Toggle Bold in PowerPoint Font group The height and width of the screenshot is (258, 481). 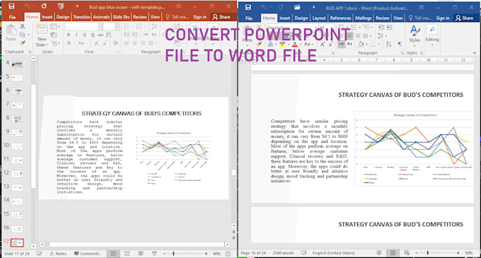pos(69,35)
